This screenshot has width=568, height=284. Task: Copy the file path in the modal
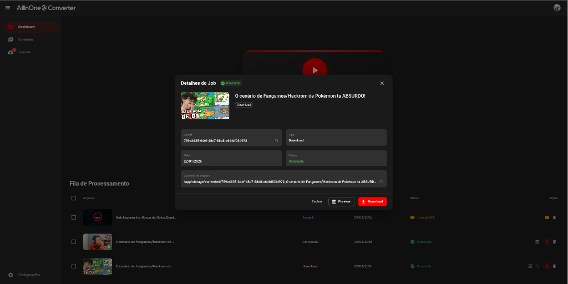pos(381,181)
